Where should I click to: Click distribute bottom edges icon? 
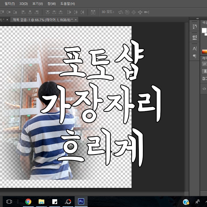click(x=61, y=12)
